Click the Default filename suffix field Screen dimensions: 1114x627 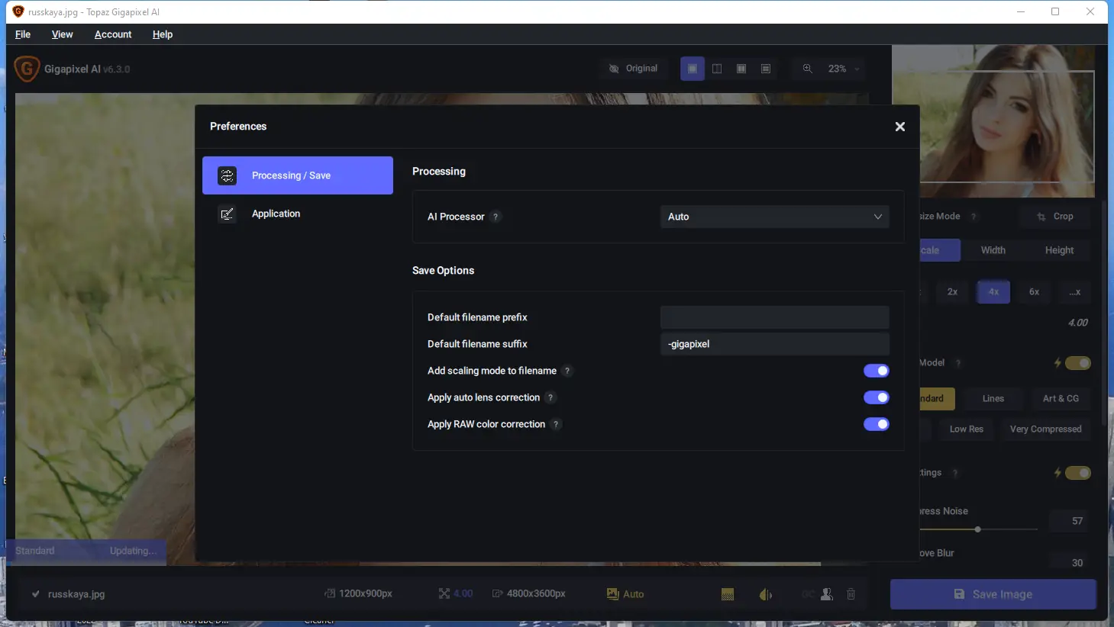[774, 344]
